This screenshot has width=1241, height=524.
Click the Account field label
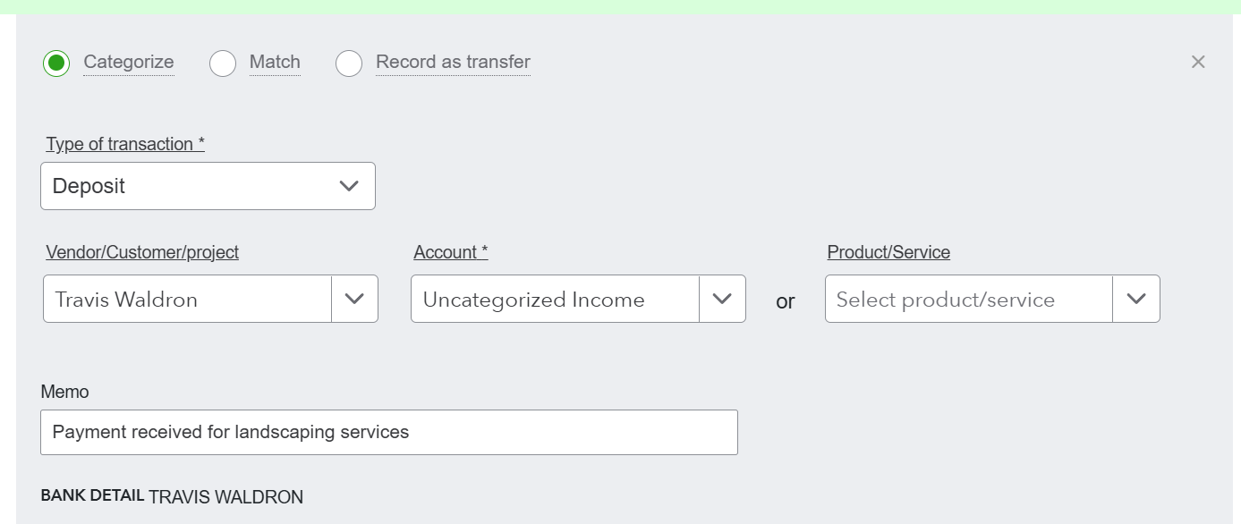pos(450,252)
